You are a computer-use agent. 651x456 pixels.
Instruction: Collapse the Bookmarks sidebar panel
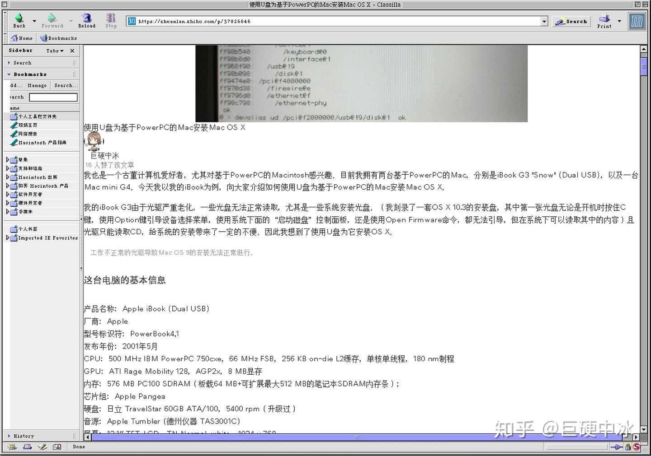9,74
